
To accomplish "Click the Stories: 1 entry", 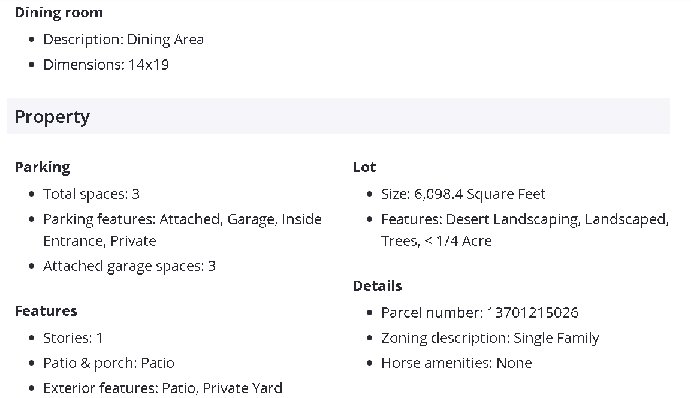I will tap(73, 338).
